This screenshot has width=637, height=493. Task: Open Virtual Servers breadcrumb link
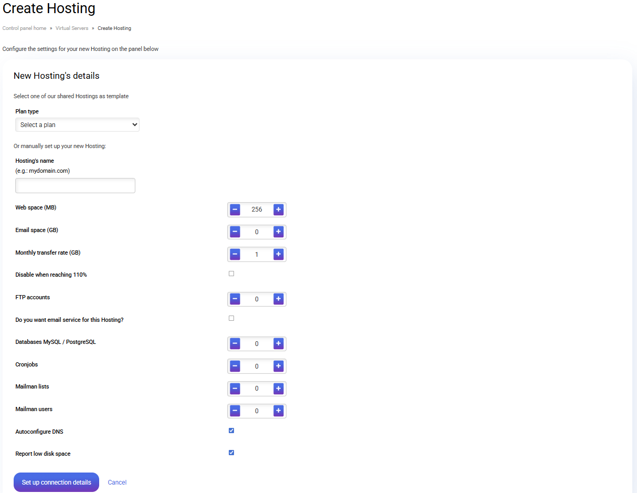tap(72, 28)
